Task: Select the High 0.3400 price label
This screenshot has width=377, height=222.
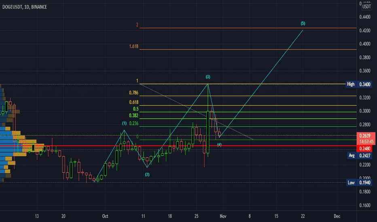Action: tap(359, 84)
